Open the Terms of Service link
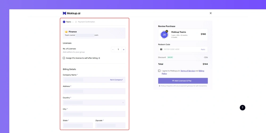This screenshot has width=266, height=133. click(188, 71)
